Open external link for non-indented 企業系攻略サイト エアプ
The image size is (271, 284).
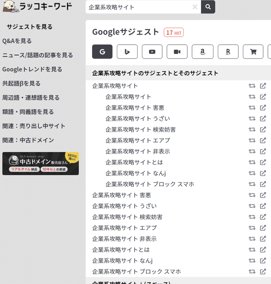pyautogui.click(x=263, y=228)
